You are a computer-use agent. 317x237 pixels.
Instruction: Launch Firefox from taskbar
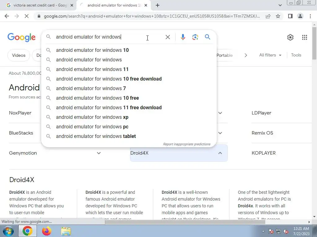point(46,231)
